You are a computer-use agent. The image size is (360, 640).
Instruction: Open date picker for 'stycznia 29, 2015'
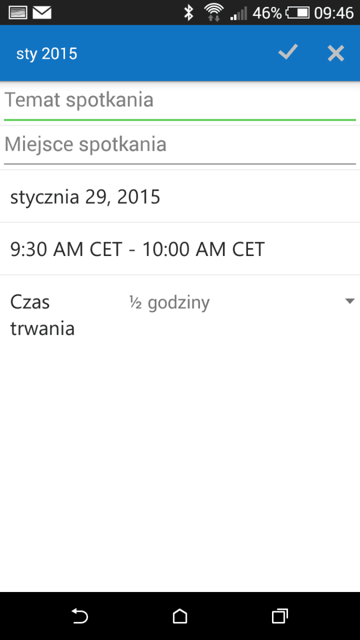click(x=180, y=197)
